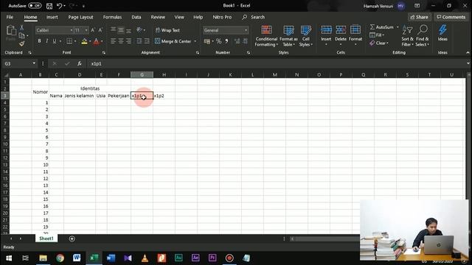Open the File tab
The height and width of the screenshot is (265, 472).
pyautogui.click(x=10, y=17)
